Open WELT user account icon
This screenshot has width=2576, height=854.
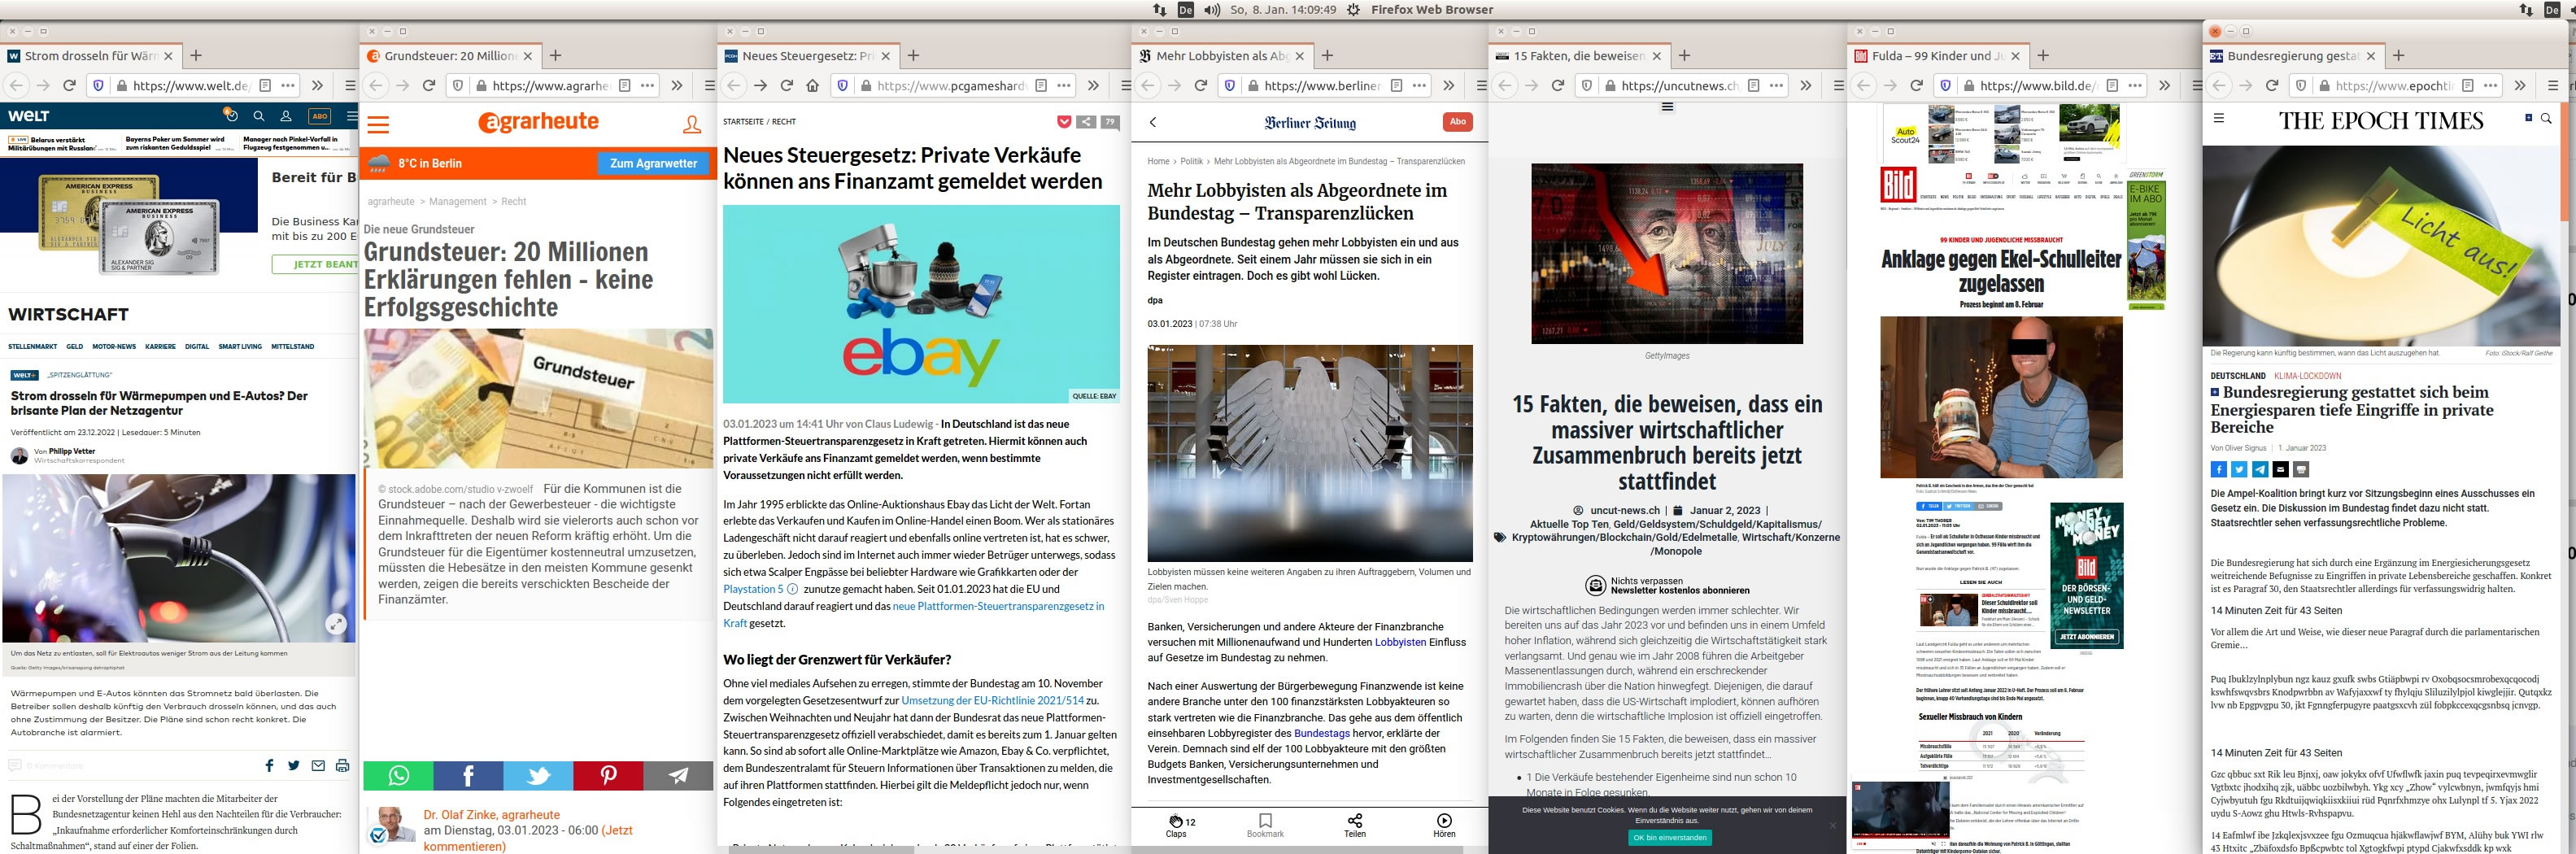286,116
